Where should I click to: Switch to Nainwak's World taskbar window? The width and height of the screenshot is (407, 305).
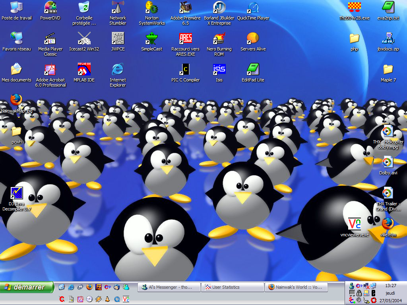coord(296,287)
